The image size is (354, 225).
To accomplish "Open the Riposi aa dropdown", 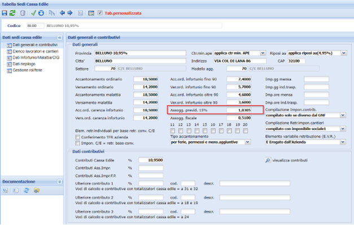I will [x=344, y=53].
